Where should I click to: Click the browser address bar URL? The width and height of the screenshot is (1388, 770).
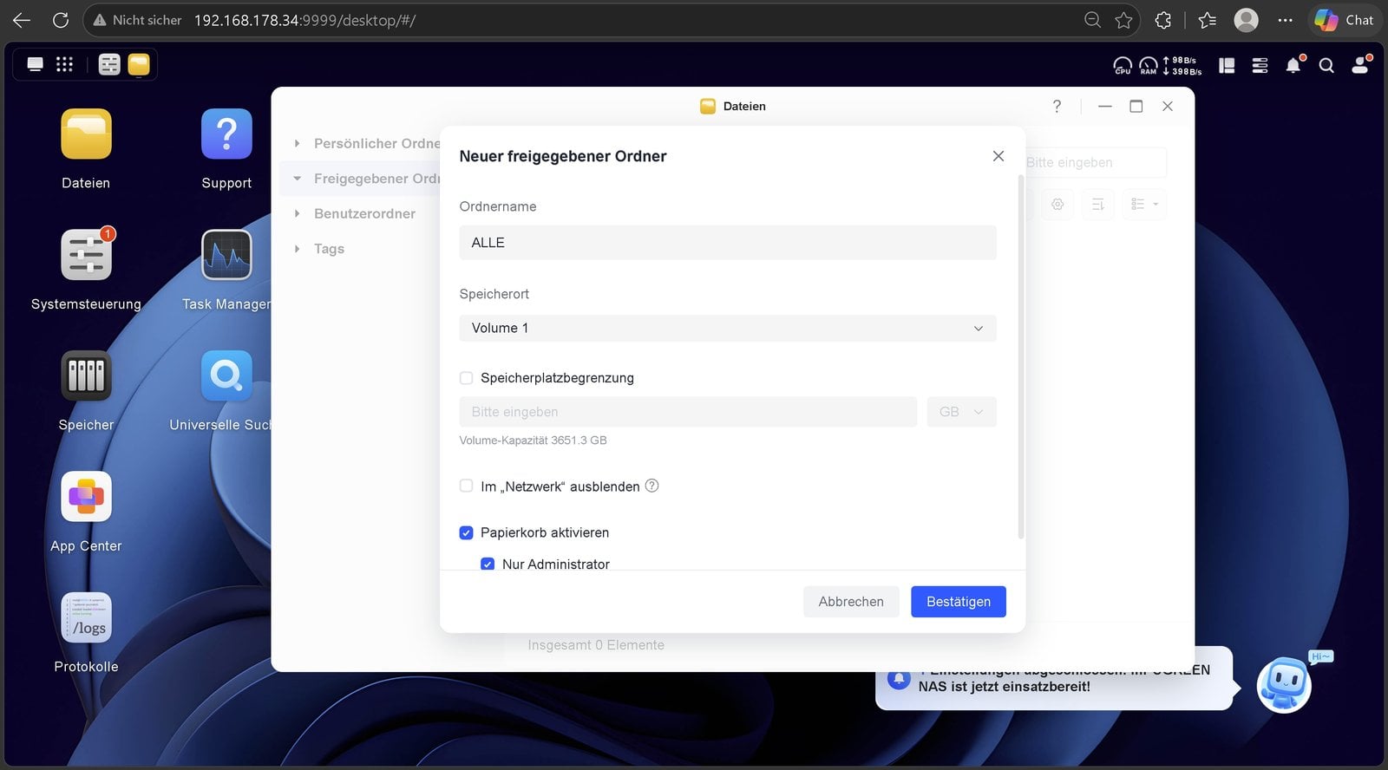305,20
